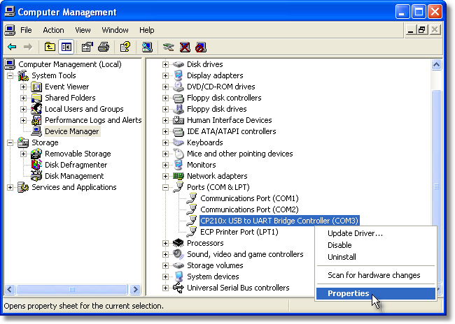Click the Local Users and Groups icon
Viewport: 455px width, 324px height.
click(x=36, y=109)
